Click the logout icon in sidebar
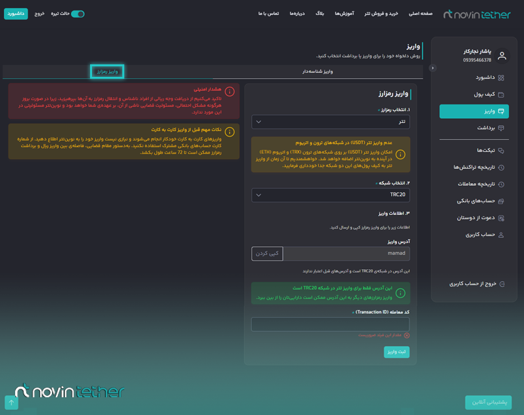The height and width of the screenshot is (415, 524). point(502,284)
